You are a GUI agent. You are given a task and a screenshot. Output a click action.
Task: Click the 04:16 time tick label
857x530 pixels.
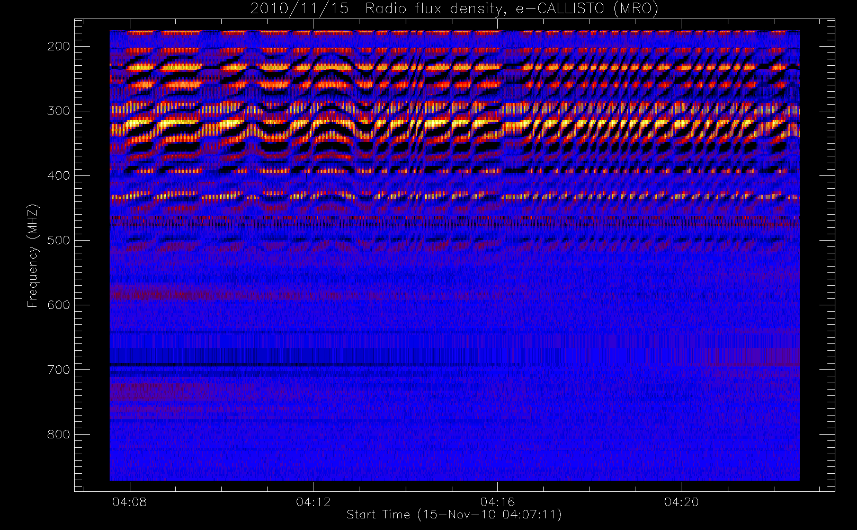[497, 502]
